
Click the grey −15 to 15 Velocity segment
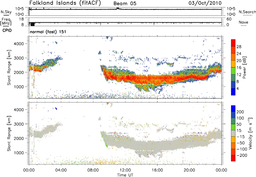(233, 133)
